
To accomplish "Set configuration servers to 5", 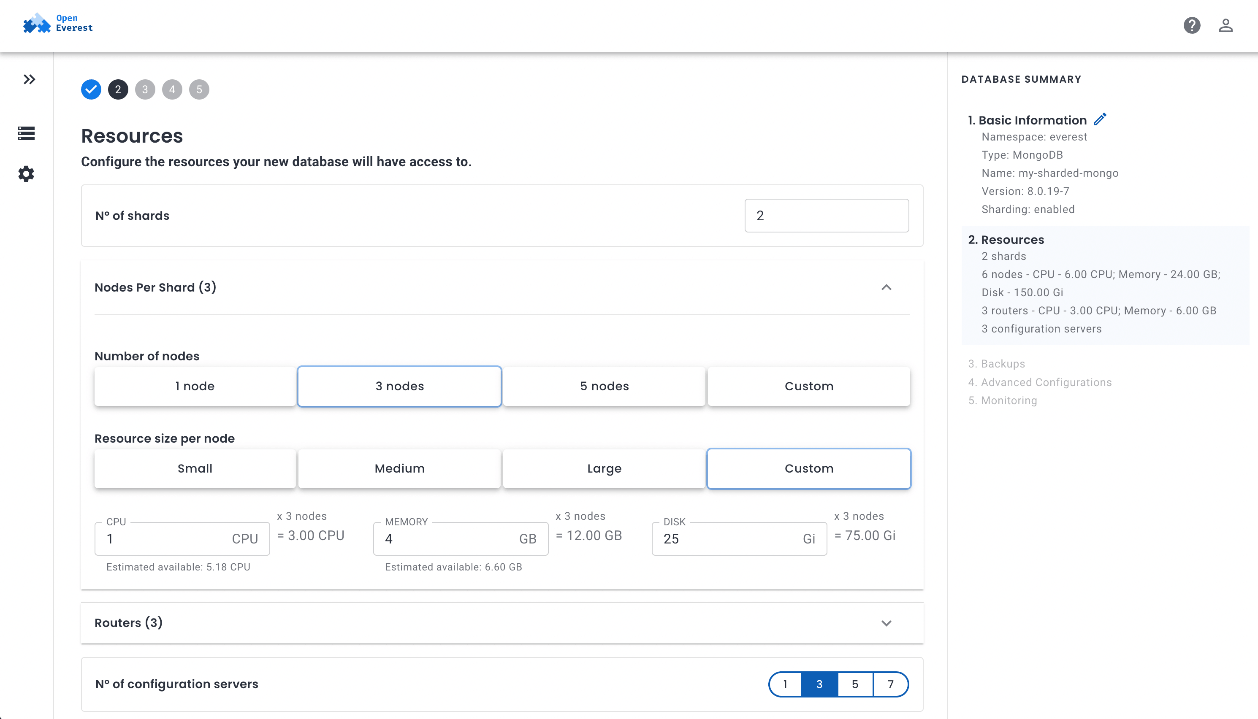I will [x=855, y=684].
